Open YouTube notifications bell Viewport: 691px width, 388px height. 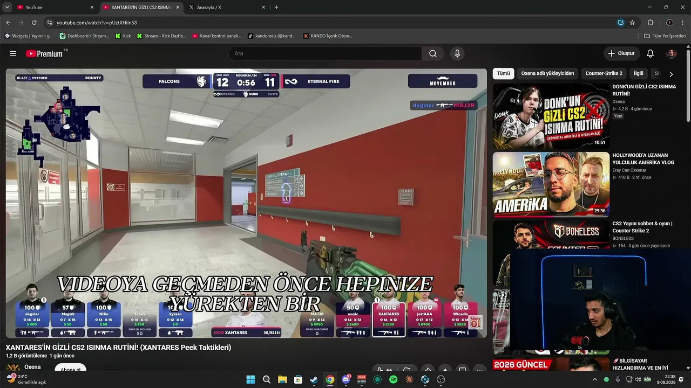[651, 54]
